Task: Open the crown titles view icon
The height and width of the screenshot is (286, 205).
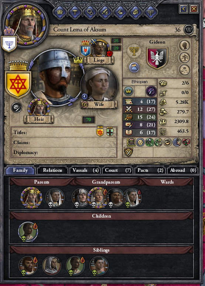Action: point(60,12)
